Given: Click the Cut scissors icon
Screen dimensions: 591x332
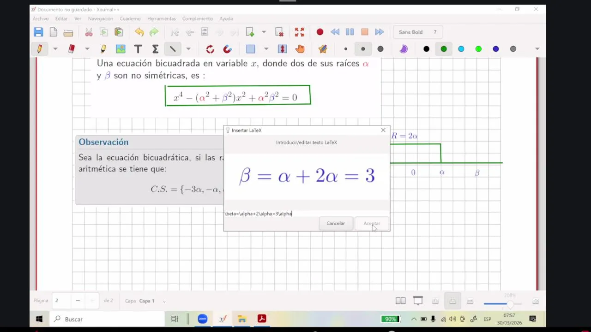Looking at the screenshot, I should [89, 32].
